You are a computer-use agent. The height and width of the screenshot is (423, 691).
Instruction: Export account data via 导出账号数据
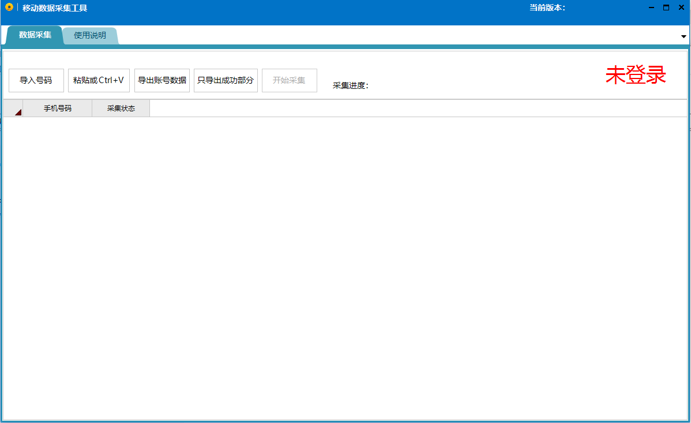(163, 80)
